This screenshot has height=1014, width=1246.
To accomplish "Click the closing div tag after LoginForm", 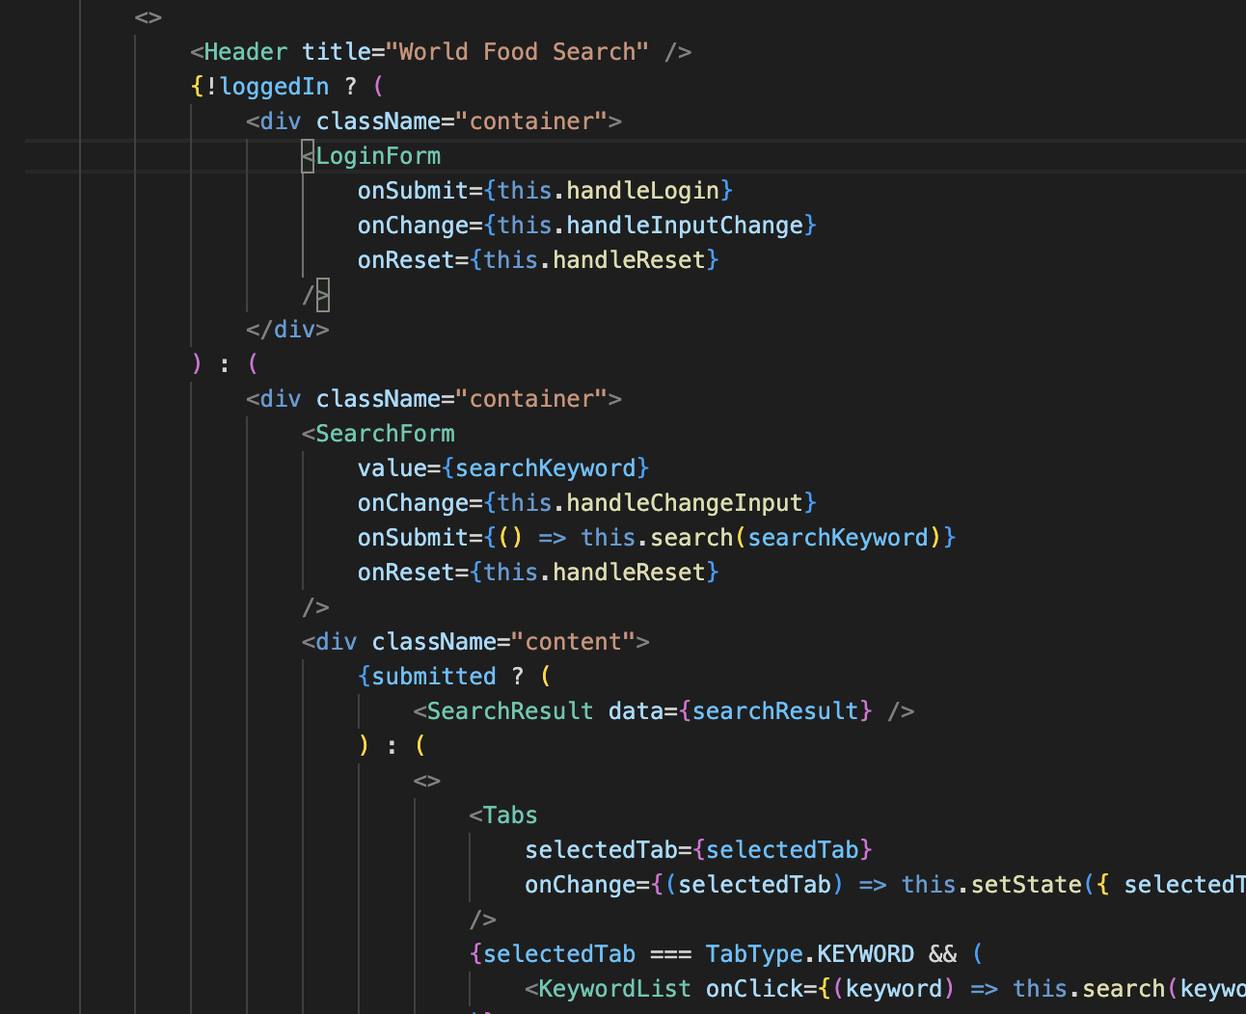I will (287, 330).
